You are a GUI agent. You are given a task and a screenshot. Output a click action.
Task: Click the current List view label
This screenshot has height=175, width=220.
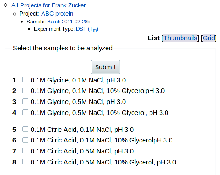154,38
